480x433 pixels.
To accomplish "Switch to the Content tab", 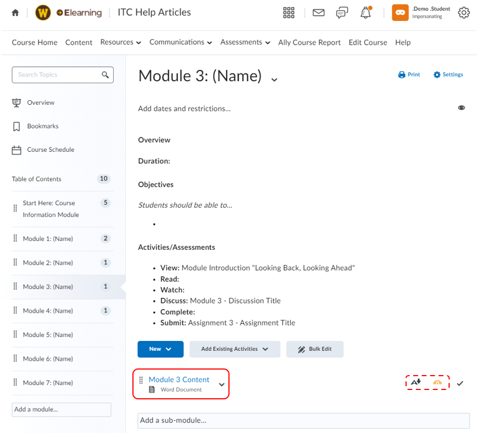I will point(79,42).
